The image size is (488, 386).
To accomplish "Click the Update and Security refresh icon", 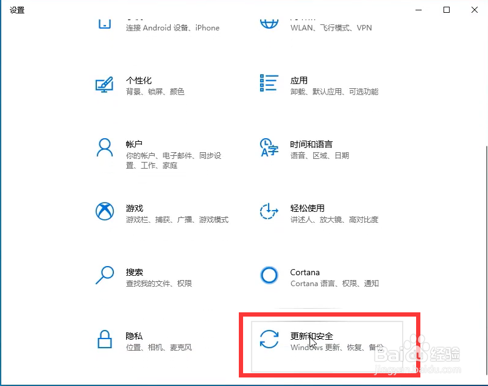I will tap(269, 339).
